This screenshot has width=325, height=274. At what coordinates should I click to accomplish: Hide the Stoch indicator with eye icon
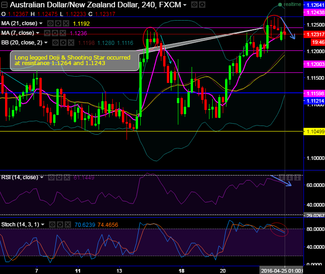tap(52, 225)
